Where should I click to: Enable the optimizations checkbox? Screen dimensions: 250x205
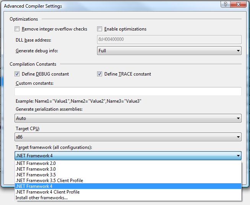[x=99, y=29]
